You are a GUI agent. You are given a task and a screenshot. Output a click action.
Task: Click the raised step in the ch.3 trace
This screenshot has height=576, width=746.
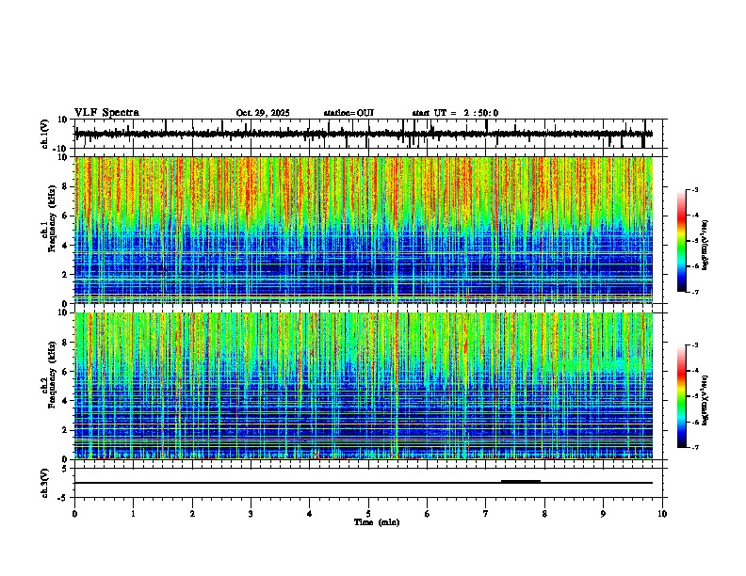(521, 481)
